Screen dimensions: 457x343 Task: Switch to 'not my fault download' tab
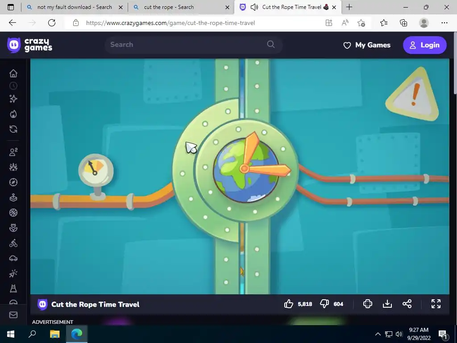[75, 7]
